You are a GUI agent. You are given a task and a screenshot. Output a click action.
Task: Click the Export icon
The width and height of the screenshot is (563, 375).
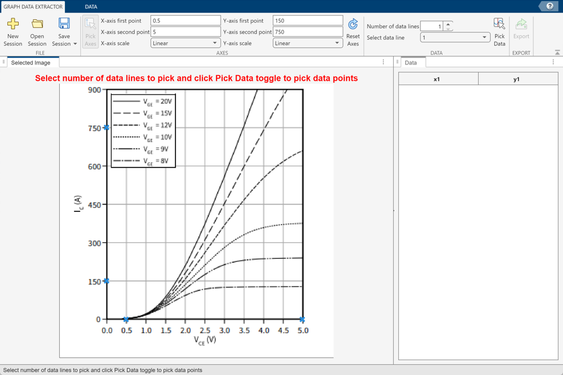521,28
